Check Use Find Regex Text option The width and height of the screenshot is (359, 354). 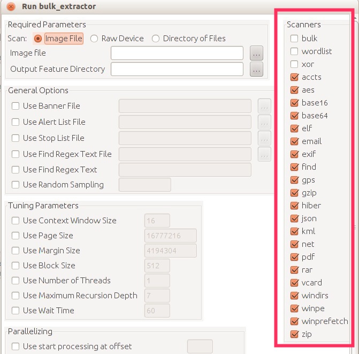pos(16,170)
